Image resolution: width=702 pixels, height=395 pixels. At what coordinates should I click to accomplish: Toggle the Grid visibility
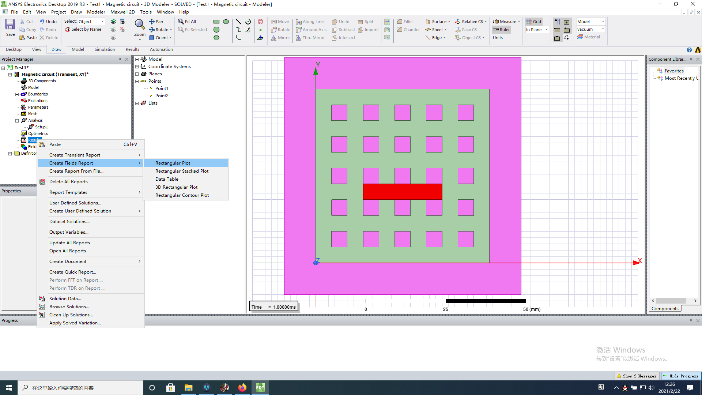[x=533, y=21]
